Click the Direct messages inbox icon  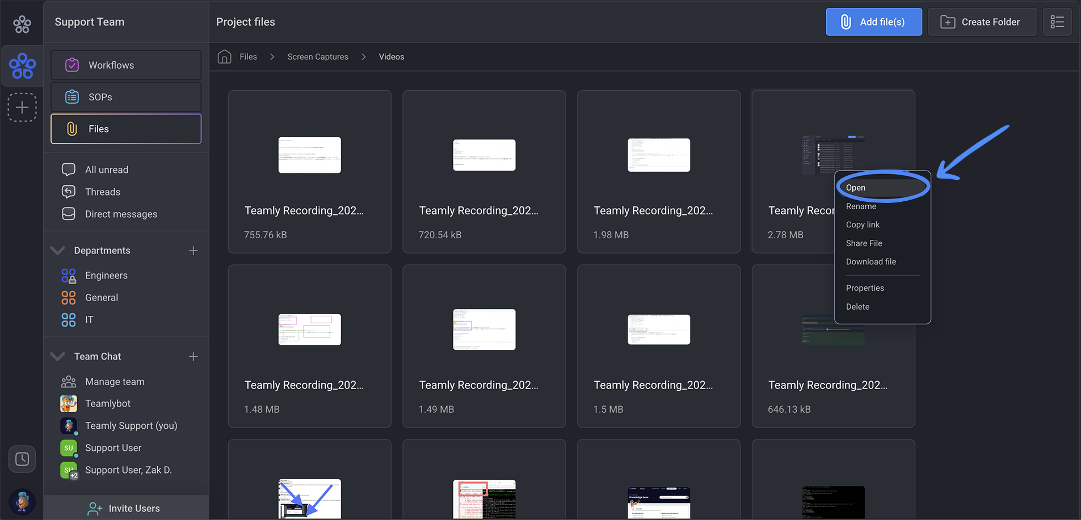(69, 214)
